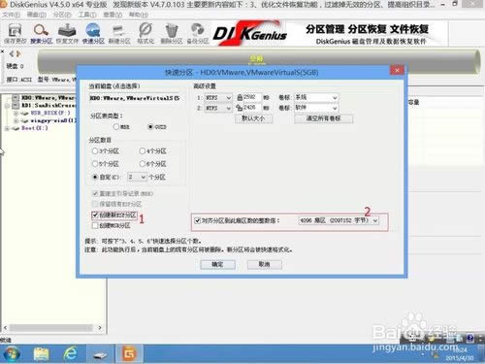Viewport: 485px width, 364px height.
Task: Click the disk drive taskbar icon
Action: point(100,355)
